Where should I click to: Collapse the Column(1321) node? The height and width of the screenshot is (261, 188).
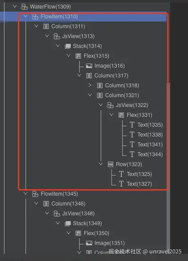pyautogui.click(x=90, y=95)
